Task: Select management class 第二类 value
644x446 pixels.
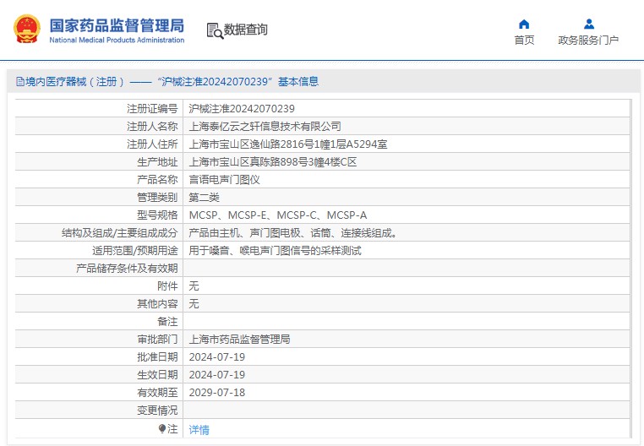Action: (x=204, y=198)
